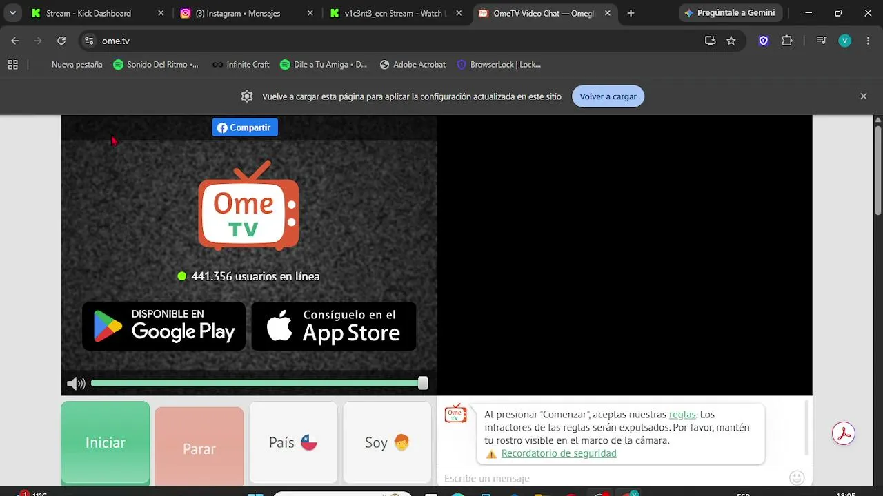Select the OmeTV Video Chat tab
Image resolution: width=883 pixels, height=496 pixels.
click(x=544, y=13)
